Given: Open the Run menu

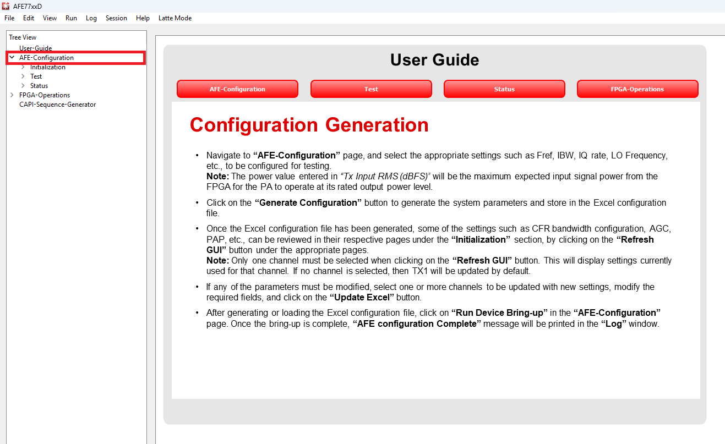Looking at the screenshot, I should [x=71, y=18].
